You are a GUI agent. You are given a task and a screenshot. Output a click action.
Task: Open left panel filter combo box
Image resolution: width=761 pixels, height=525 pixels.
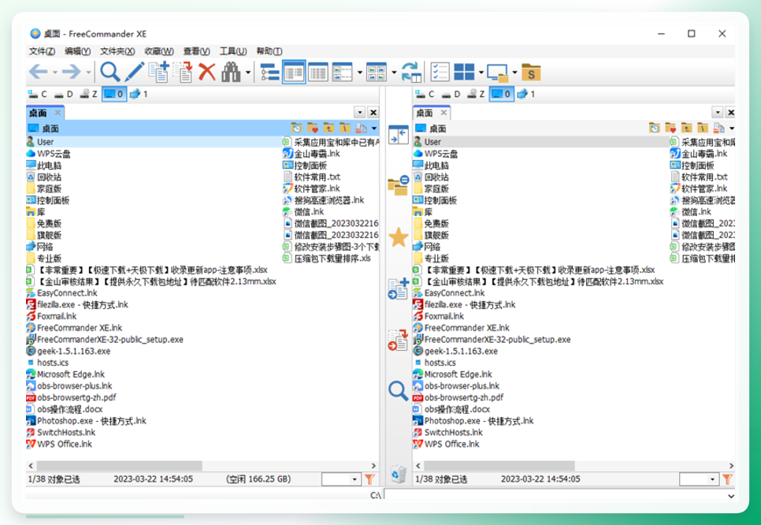342,479
